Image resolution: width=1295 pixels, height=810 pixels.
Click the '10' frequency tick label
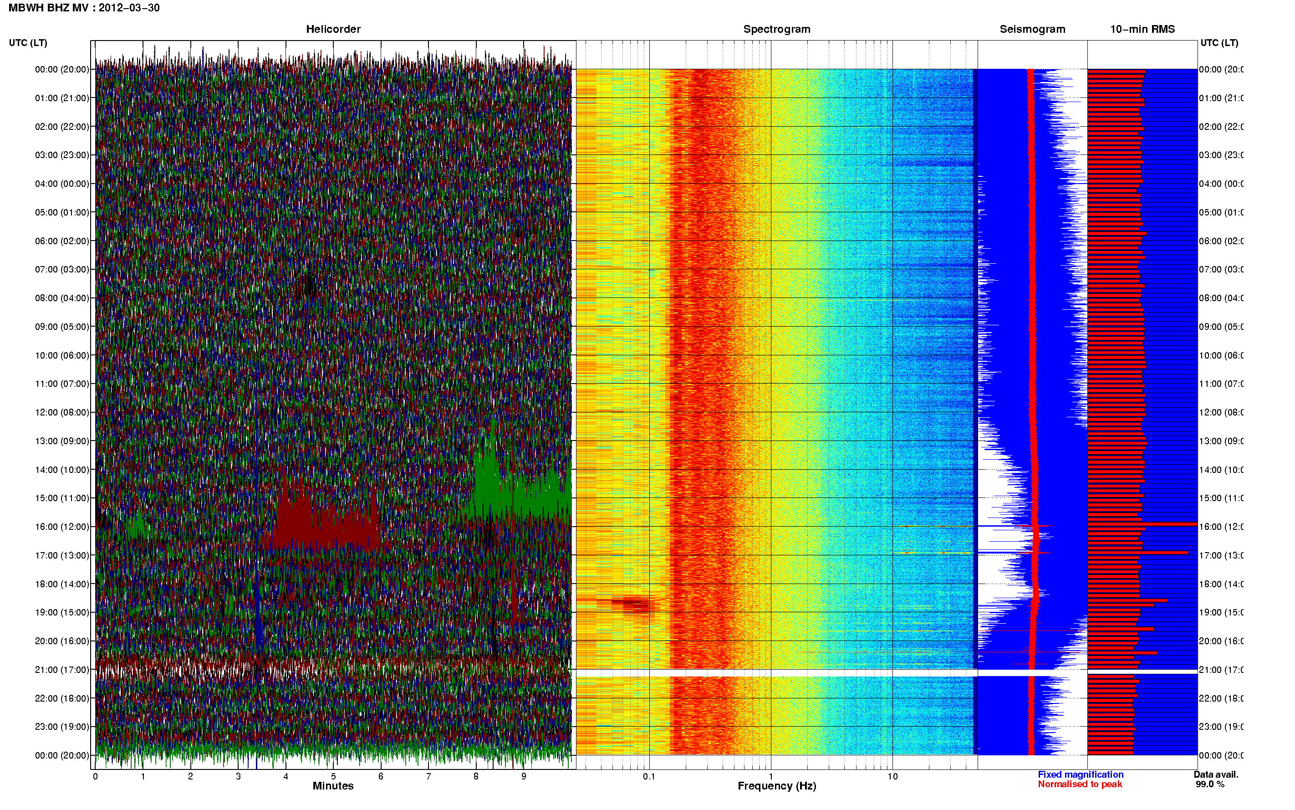point(892,776)
